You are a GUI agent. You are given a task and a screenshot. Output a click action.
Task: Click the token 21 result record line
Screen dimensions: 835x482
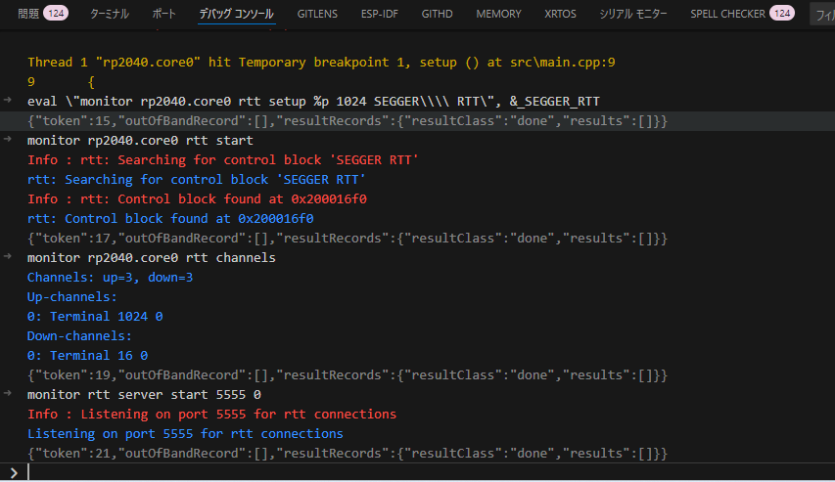[x=348, y=454]
